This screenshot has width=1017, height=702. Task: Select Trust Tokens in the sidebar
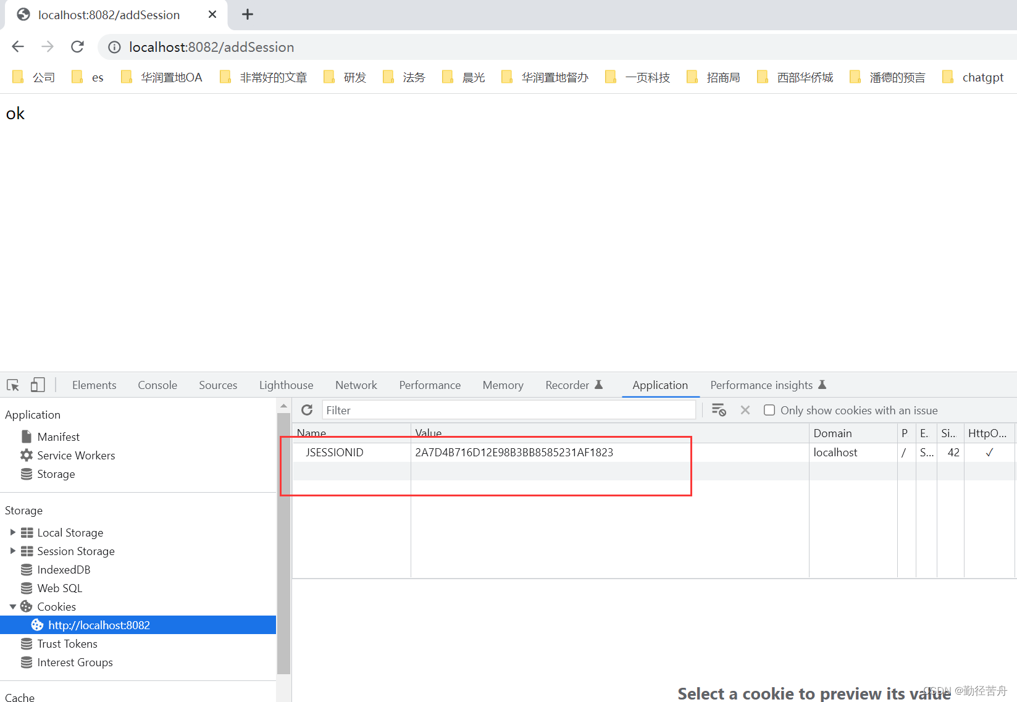point(67,643)
